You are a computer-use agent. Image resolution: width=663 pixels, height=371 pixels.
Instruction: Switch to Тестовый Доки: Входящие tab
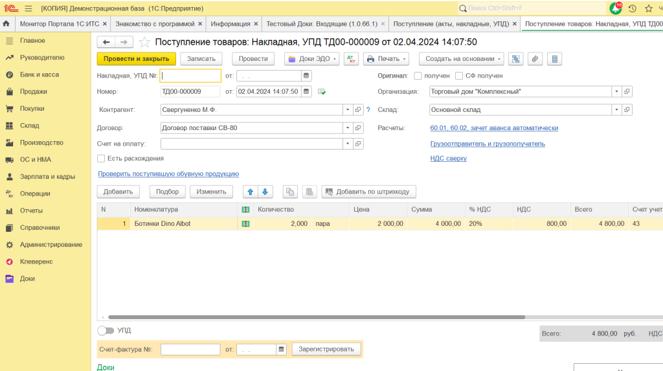(322, 24)
